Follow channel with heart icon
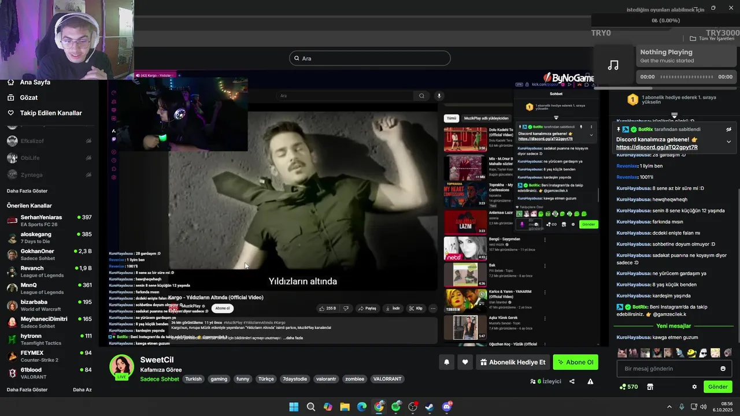 pyautogui.click(x=465, y=362)
